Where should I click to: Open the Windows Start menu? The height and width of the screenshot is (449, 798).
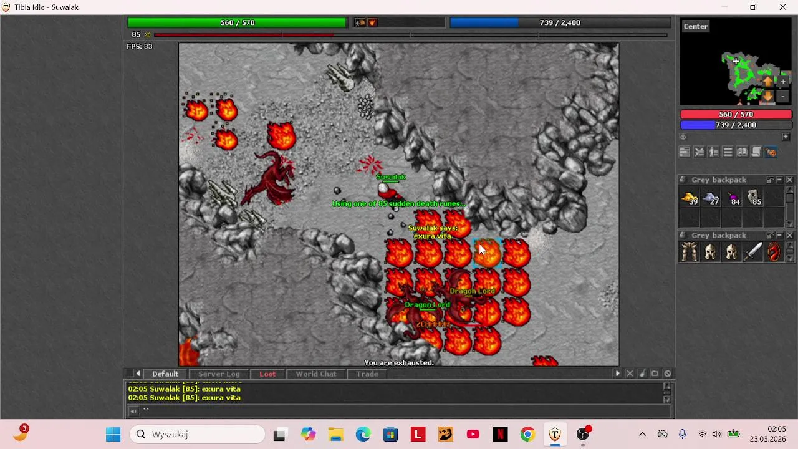[113, 434]
